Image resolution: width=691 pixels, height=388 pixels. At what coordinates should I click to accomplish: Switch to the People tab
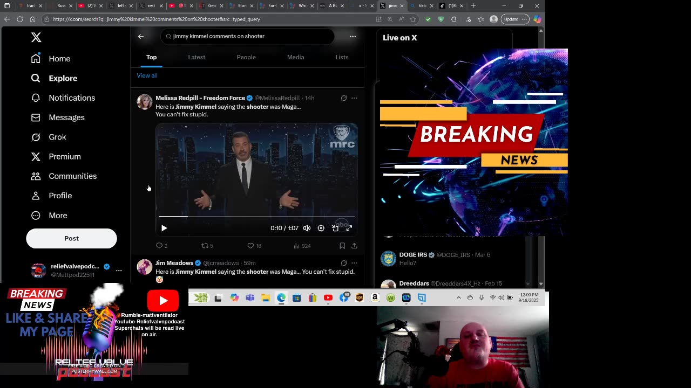coord(246,57)
